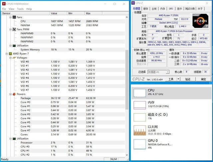This screenshot has width=213, height=162.
Task: Click the Fans PWM category icon
Action: (x=14, y=29)
